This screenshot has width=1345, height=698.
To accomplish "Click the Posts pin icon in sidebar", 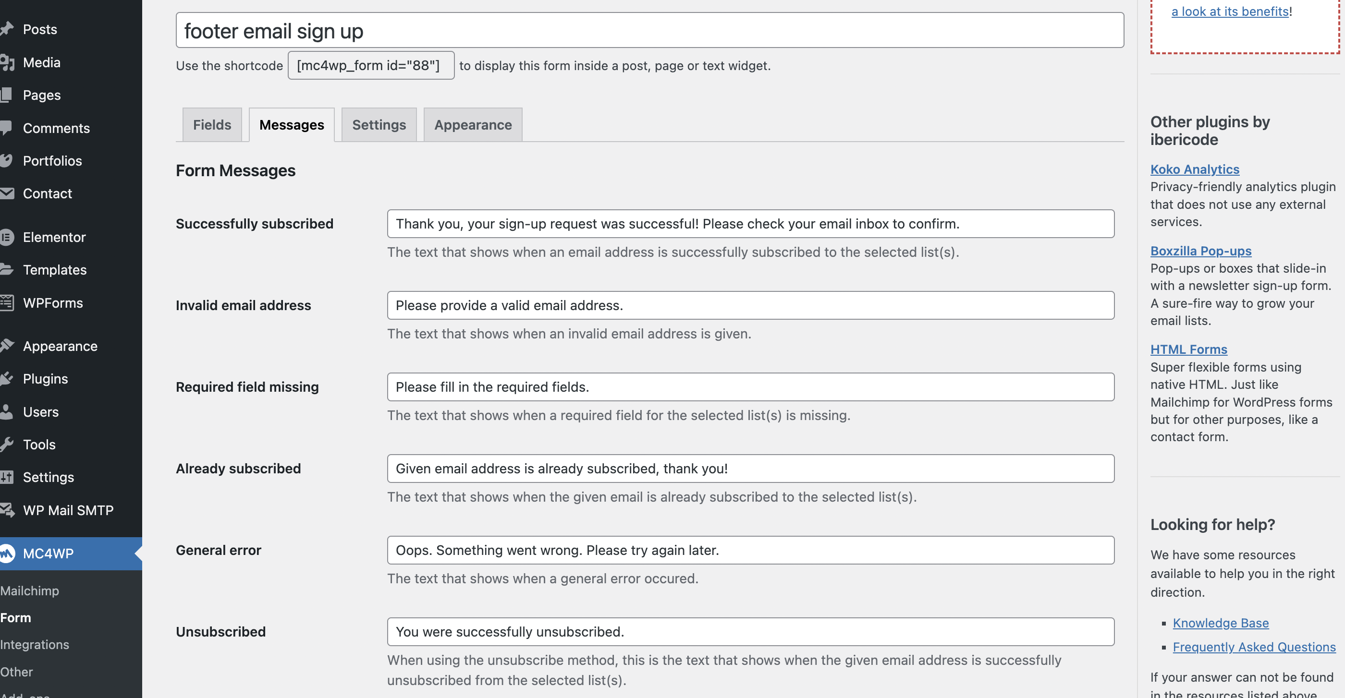I will (6, 29).
